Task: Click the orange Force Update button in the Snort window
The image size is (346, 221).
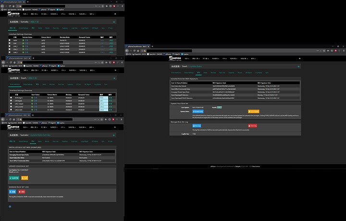Action: 254,112
